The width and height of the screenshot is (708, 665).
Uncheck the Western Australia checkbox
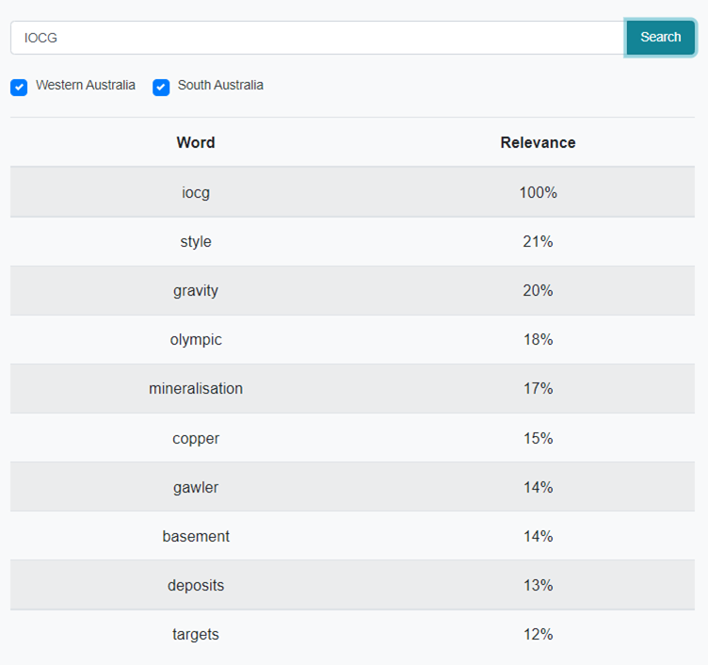tap(19, 88)
